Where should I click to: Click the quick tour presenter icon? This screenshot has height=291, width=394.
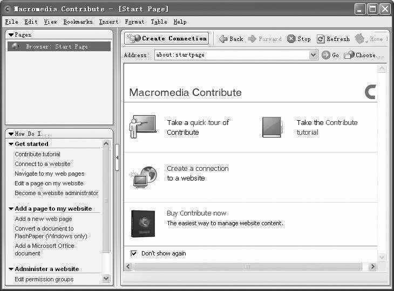[x=142, y=127]
